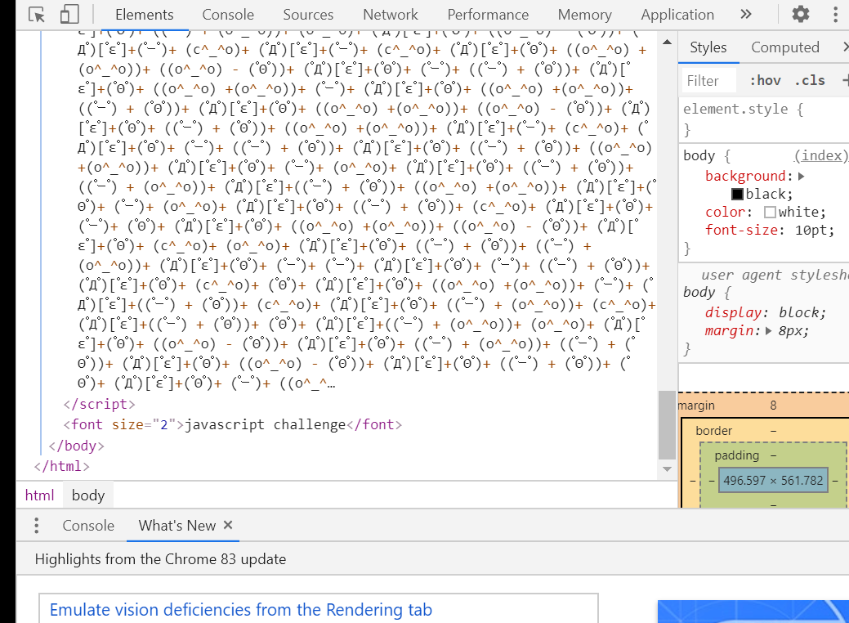Open the Application tab

pyautogui.click(x=677, y=15)
